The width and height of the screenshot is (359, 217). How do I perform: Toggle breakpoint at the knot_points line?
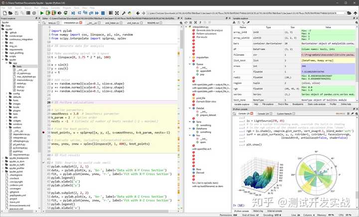pyautogui.click(x=44, y=133)
